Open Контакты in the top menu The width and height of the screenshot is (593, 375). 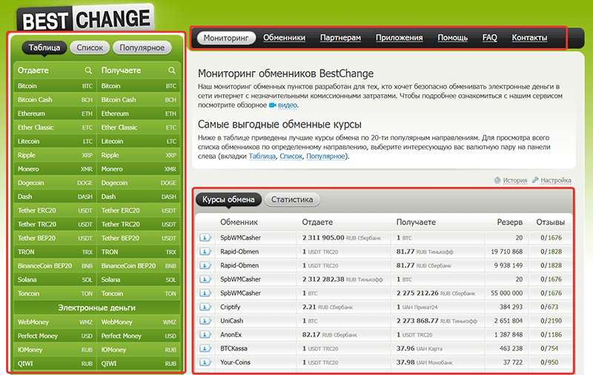[529, 38]
